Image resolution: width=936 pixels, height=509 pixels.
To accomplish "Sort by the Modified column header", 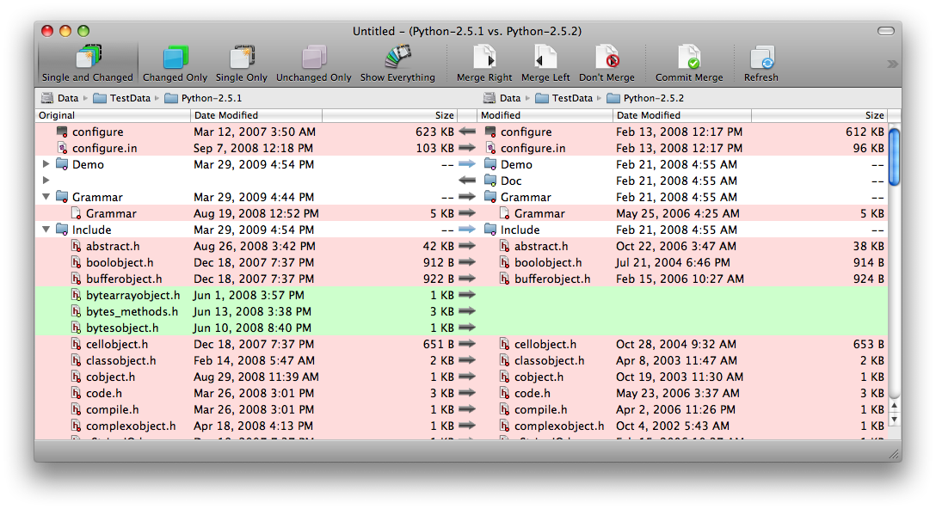I will click(x=545, y=115).
